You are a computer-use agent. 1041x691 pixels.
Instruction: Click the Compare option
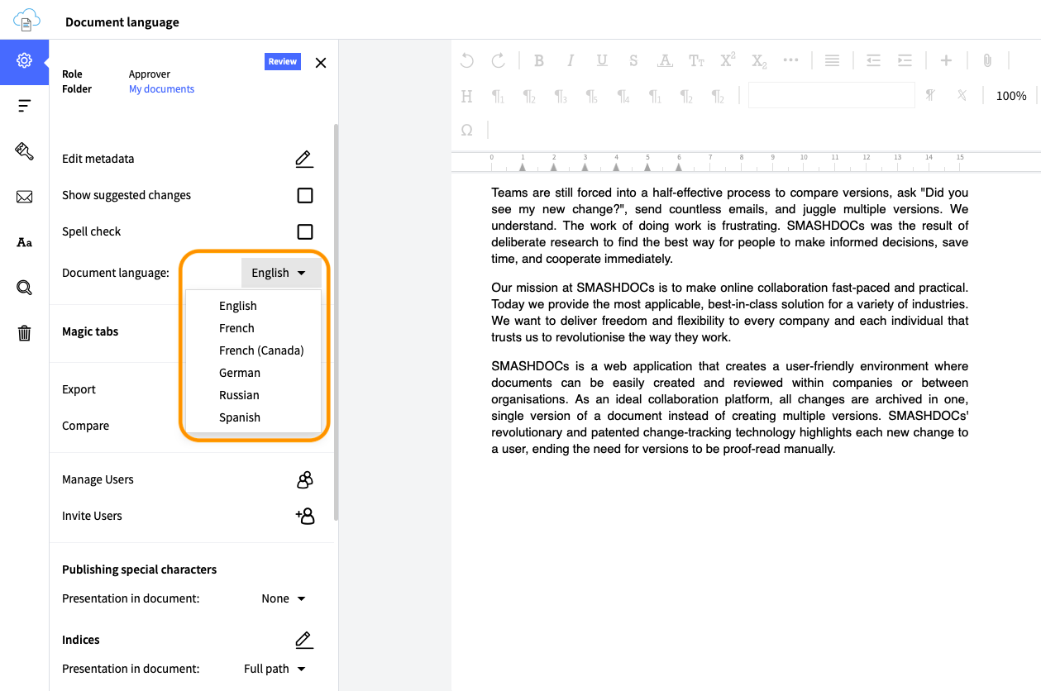86,426
